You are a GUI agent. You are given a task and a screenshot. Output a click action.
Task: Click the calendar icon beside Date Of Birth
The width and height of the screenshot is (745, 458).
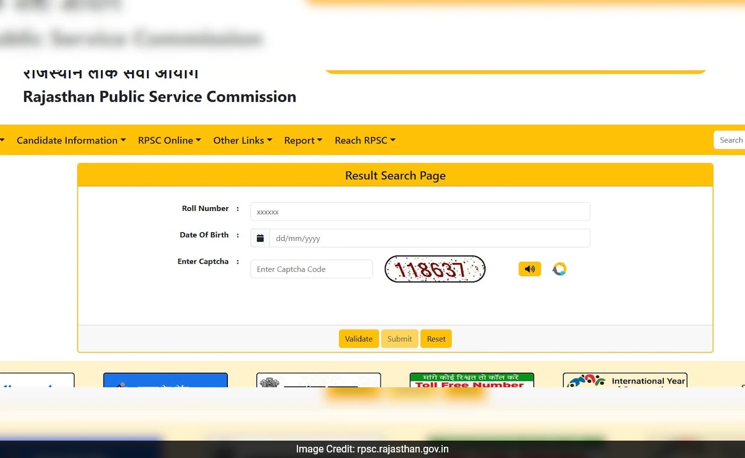[x=260, y=238]
